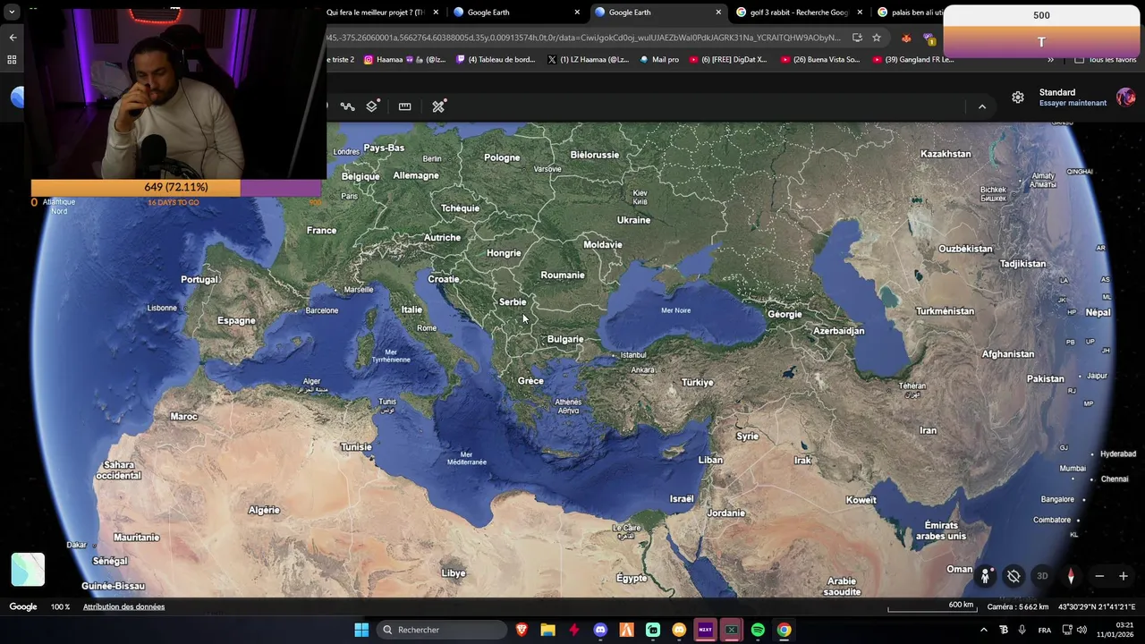Open Discord from the taskbar
The image size is (1145, 644).
click(600, 630)
